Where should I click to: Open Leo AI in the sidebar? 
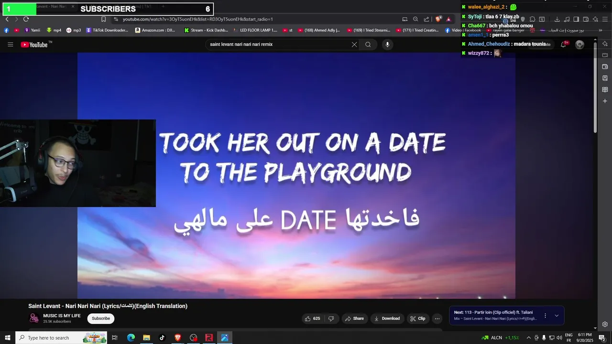[605, 43]
